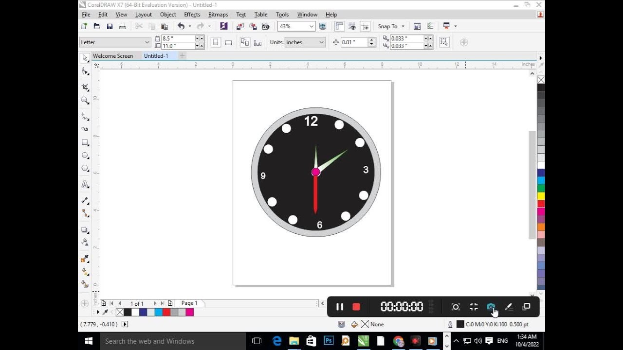Image resolution: width=623 pixels, height=350 pixels.
Task: Pick the yellow swatch in color palette
Action: coord(541,196)
